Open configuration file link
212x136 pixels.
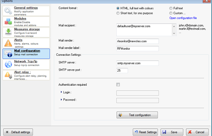(x=183, y=18)
